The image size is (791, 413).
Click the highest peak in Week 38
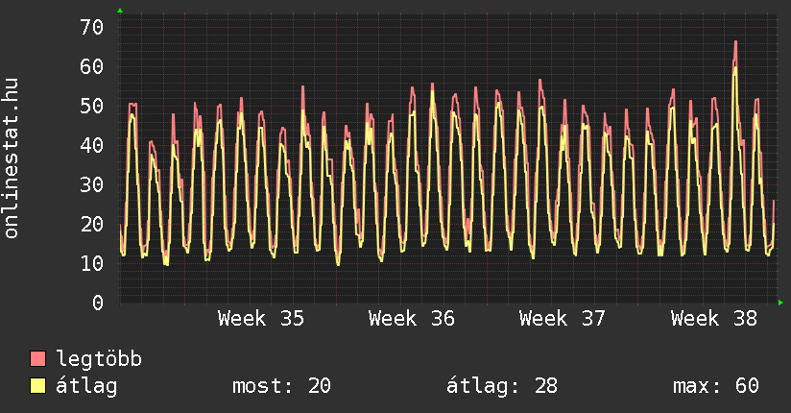tap(735, 42)
